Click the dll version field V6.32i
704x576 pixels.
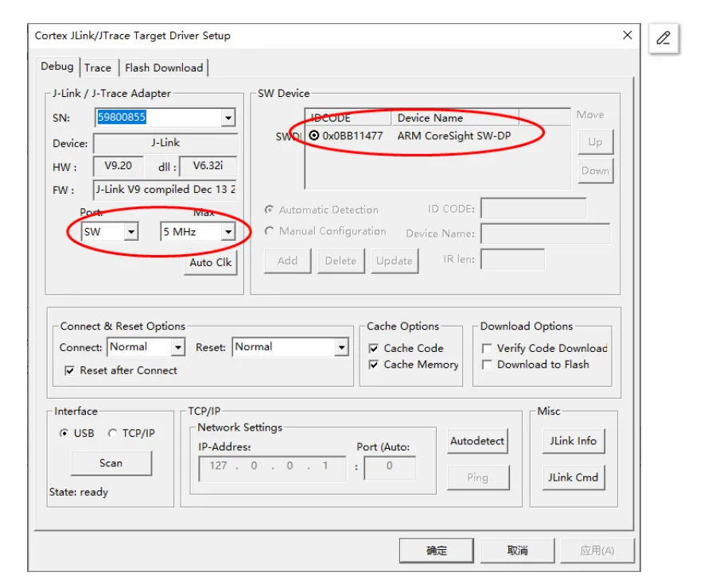pos(208,166)
